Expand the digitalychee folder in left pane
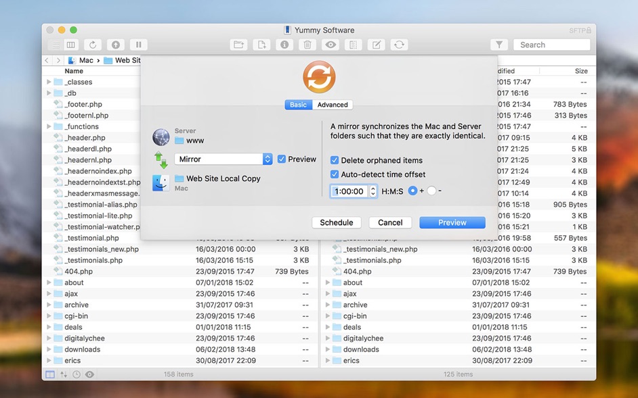Screen dimensions: 638x398 pyautogui.click(x=49, y=338)
